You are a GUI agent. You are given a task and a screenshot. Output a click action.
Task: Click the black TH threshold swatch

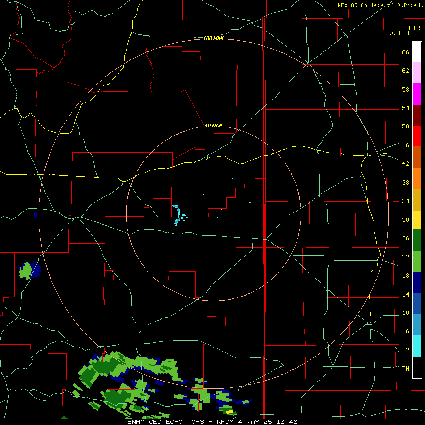pos(417,367)
